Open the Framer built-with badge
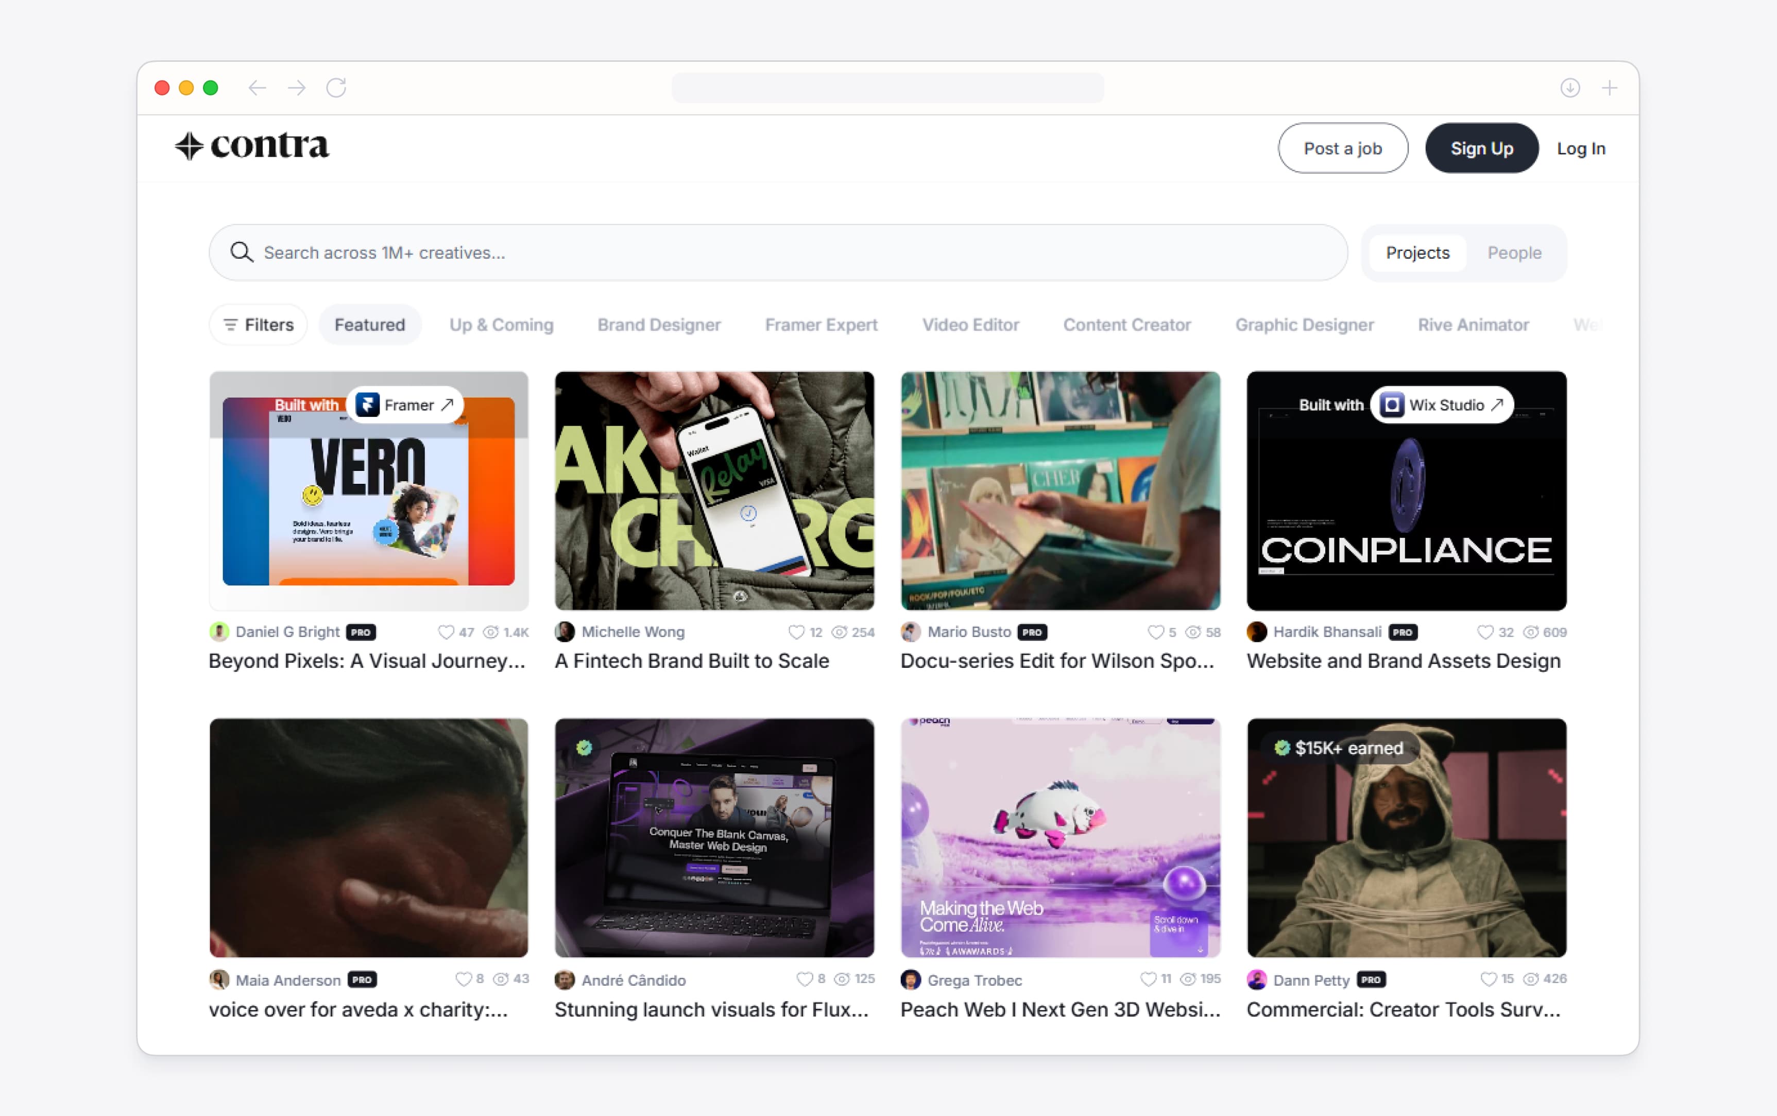 405,404
